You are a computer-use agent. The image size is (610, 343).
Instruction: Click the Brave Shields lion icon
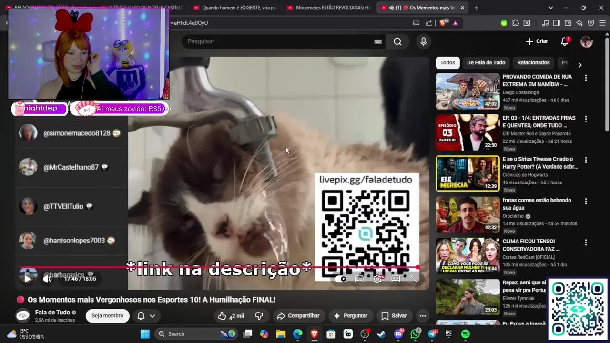click(443, 23)
